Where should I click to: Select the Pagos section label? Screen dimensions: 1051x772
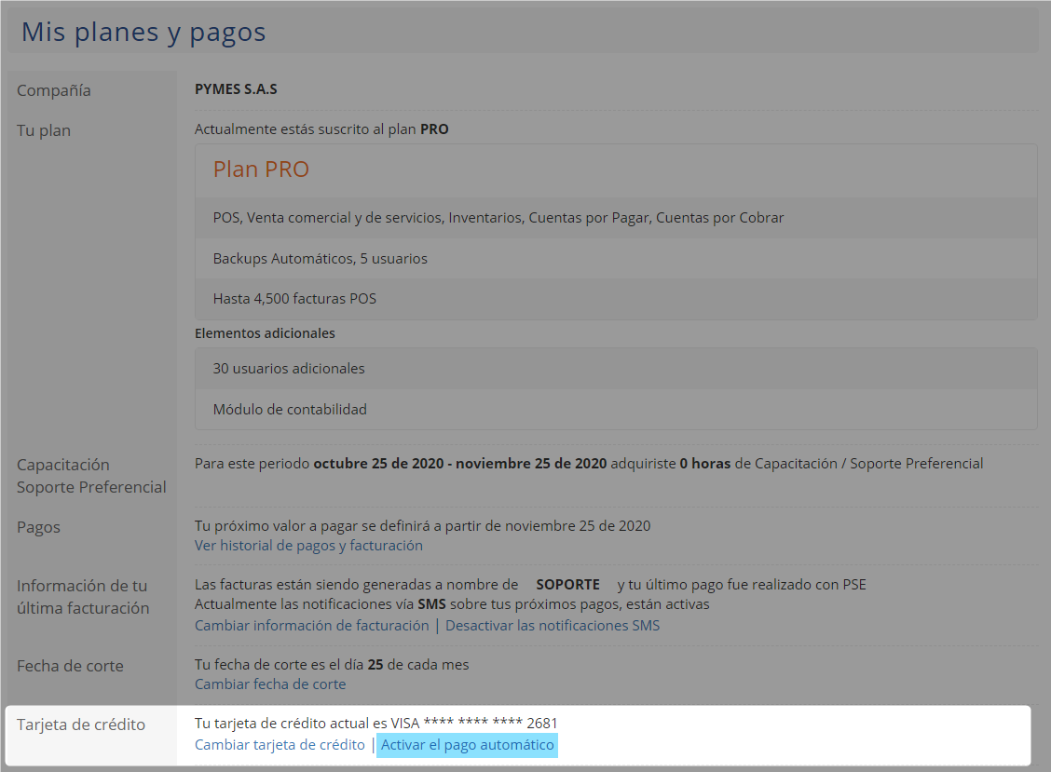(x=38, y=527)
